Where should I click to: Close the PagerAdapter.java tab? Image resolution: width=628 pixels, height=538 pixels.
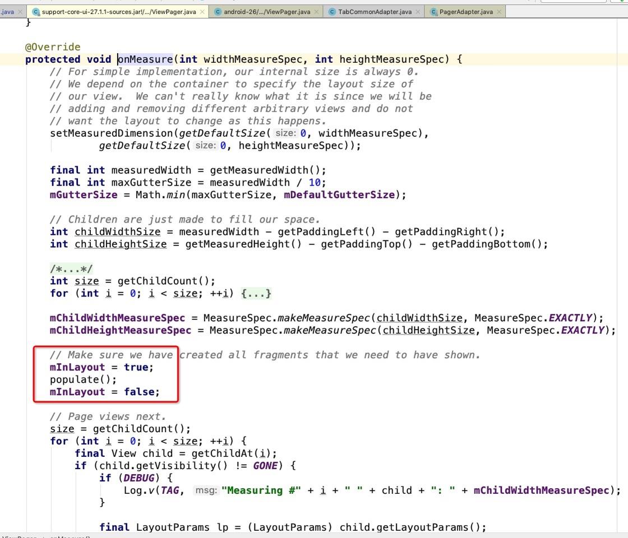(499, 12)
